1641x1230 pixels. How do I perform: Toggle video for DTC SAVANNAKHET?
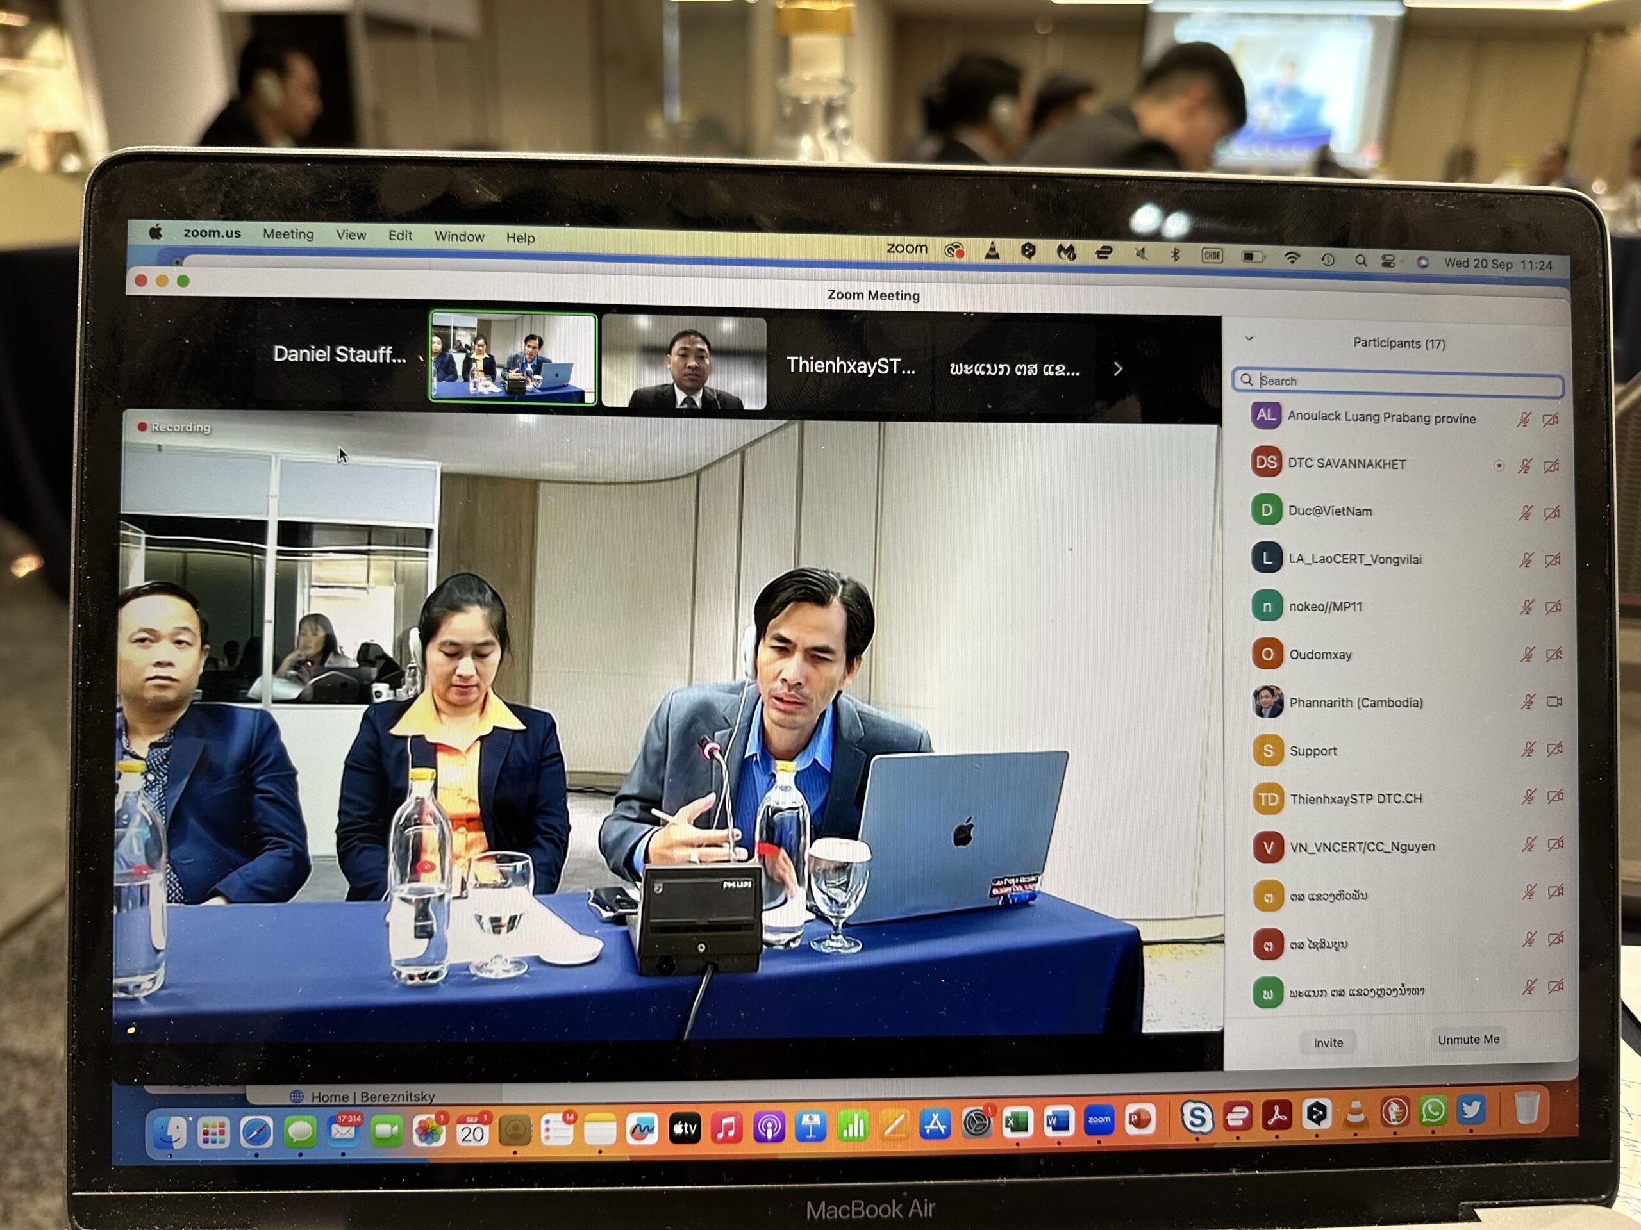point(1551,467)
